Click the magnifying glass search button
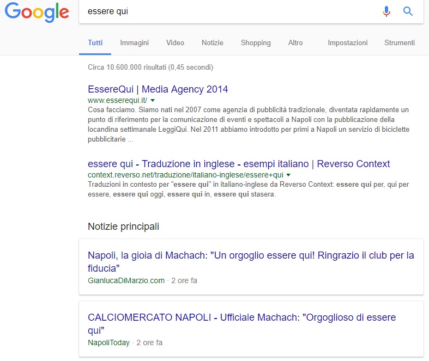Screen dimensions: 429x361 click(408, 11)
